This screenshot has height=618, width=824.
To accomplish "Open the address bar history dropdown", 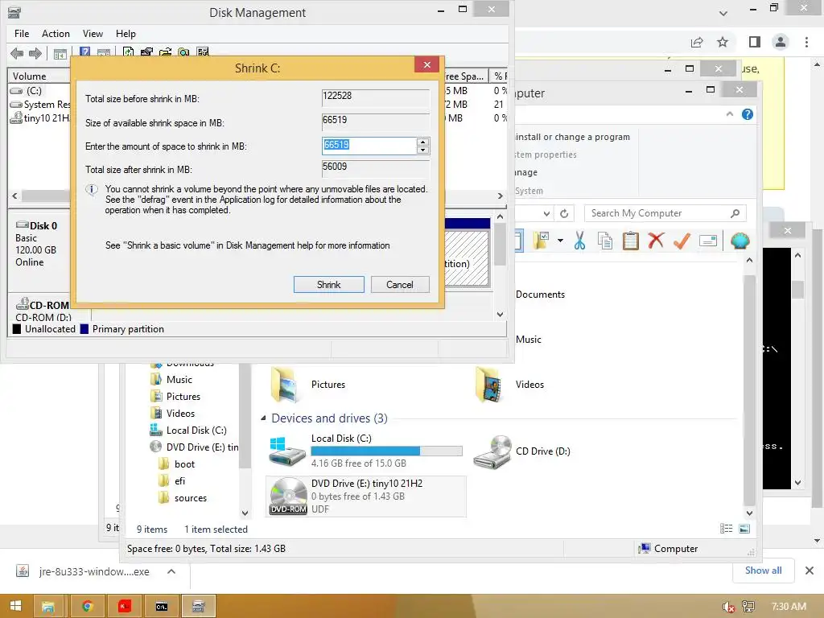I will 546,213.
